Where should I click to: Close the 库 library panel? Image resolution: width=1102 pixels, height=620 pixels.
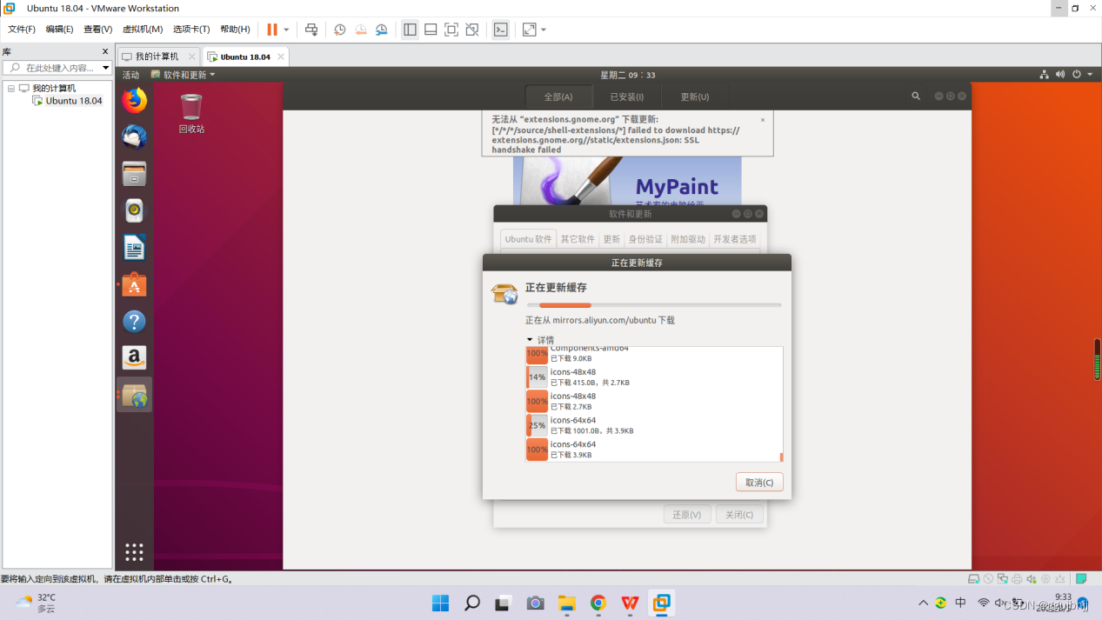(106, 52)
